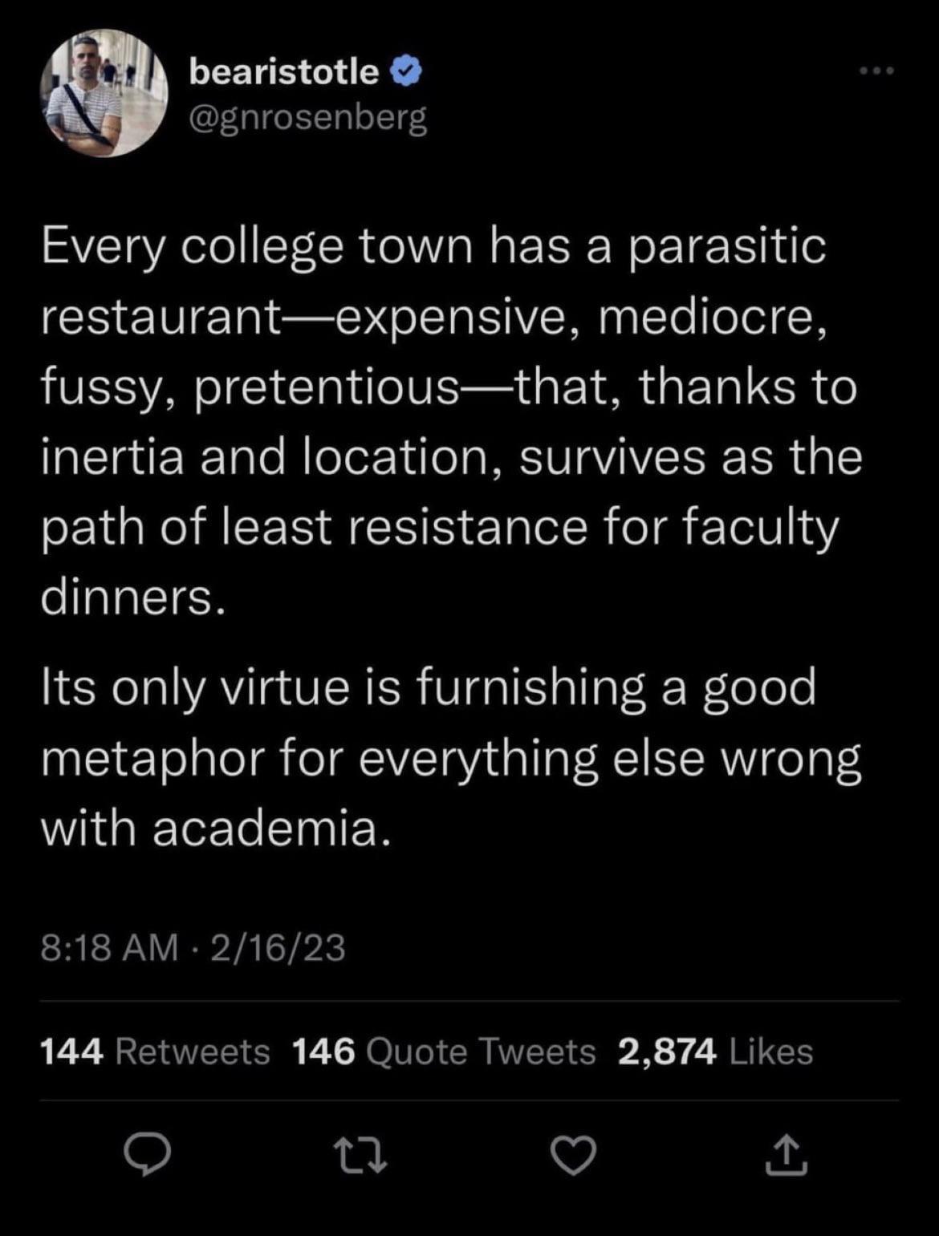Viewport: 939px width, 1236px height.
Task: Show who gave the 2,874 Likes
Action: (x=715, y=1051)
